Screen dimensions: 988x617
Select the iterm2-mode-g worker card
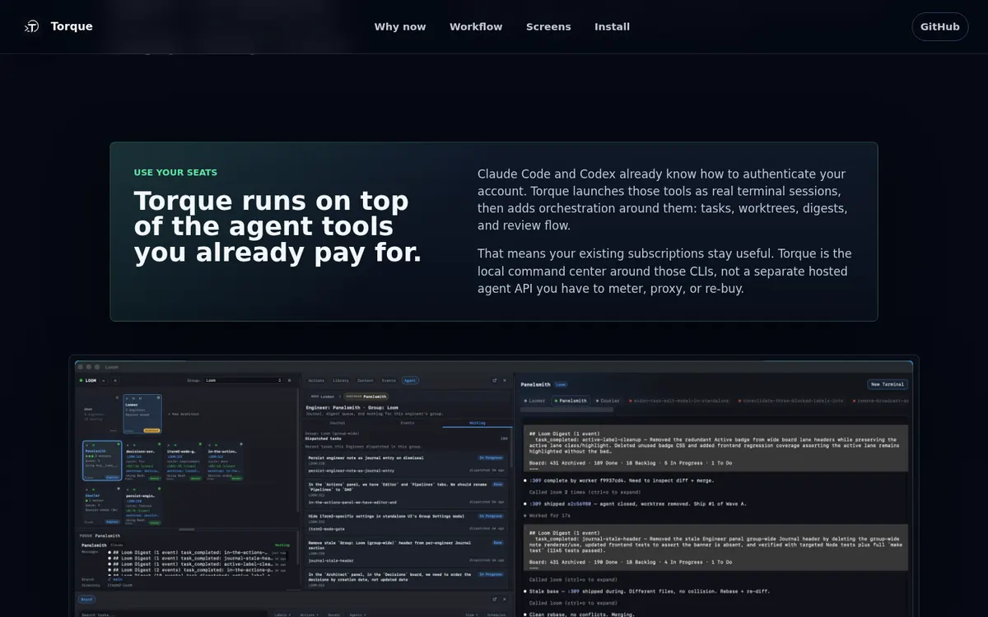(184, 462)
